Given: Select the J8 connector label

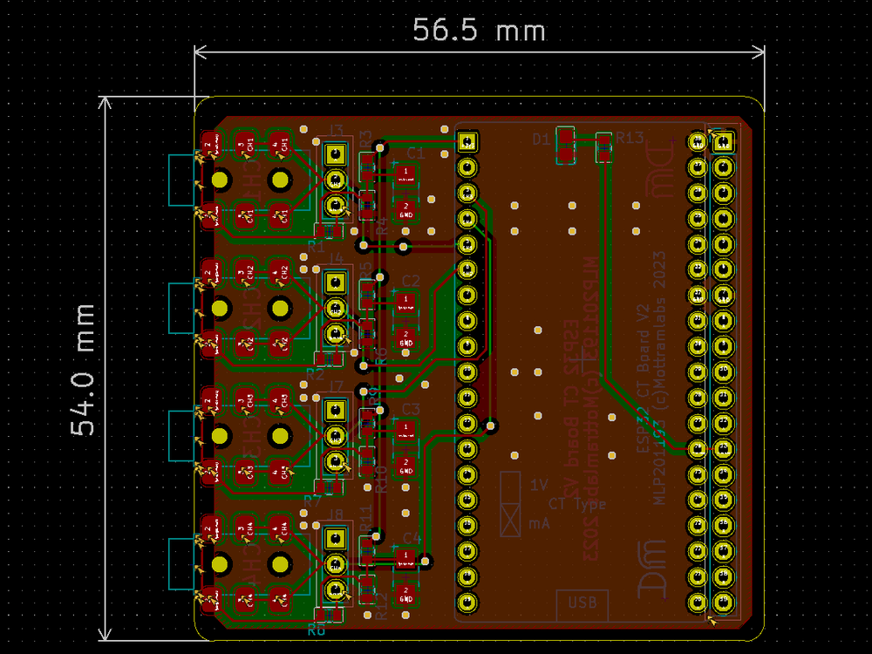Looking at the screenshot, I should click(x=337, y=514).
